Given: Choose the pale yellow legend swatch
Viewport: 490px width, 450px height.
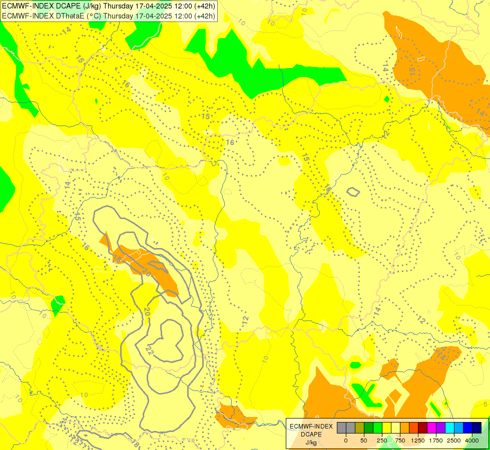Looking at the screenshot, I should tap(395, 428).
